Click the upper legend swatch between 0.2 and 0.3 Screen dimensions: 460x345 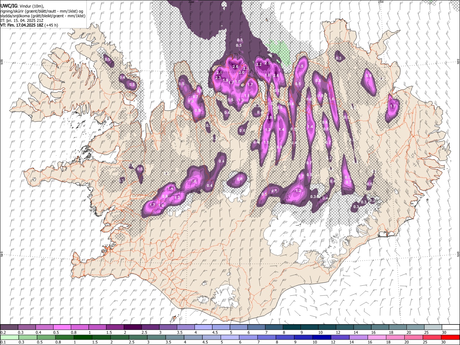tap(9, 327)
